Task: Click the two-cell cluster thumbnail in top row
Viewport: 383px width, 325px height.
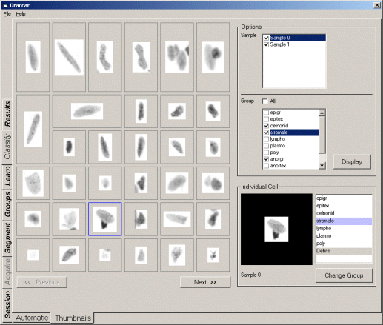Action: (177, 57)
